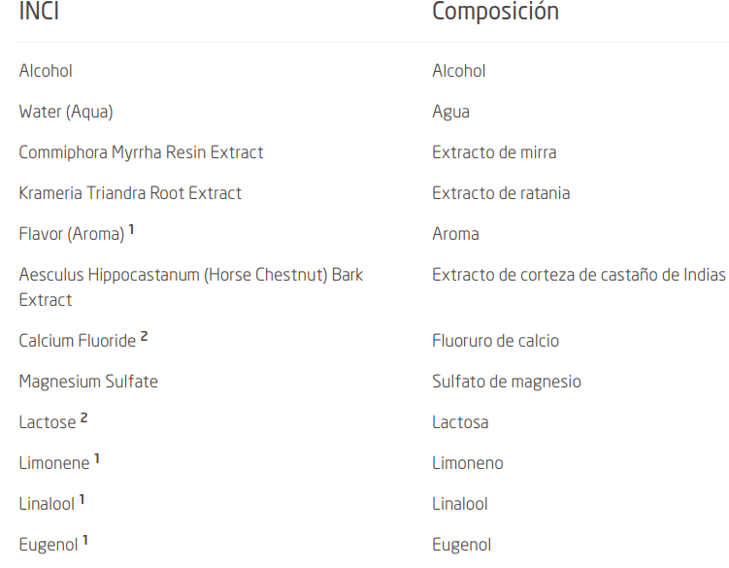
Task: Click footnote 2 beside Lactose
Action: point(83,418)
